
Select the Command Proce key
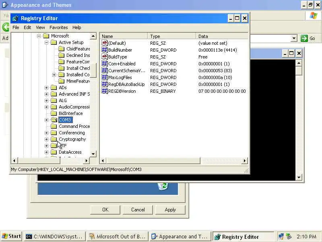74,126
